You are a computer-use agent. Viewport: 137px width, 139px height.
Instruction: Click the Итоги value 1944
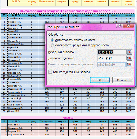(x=128, y=22)
